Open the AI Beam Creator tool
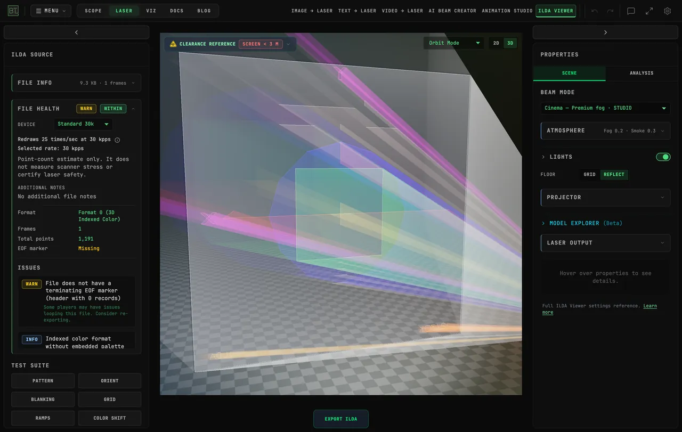This screenshot has height=432, width=682. click(452, 11)
